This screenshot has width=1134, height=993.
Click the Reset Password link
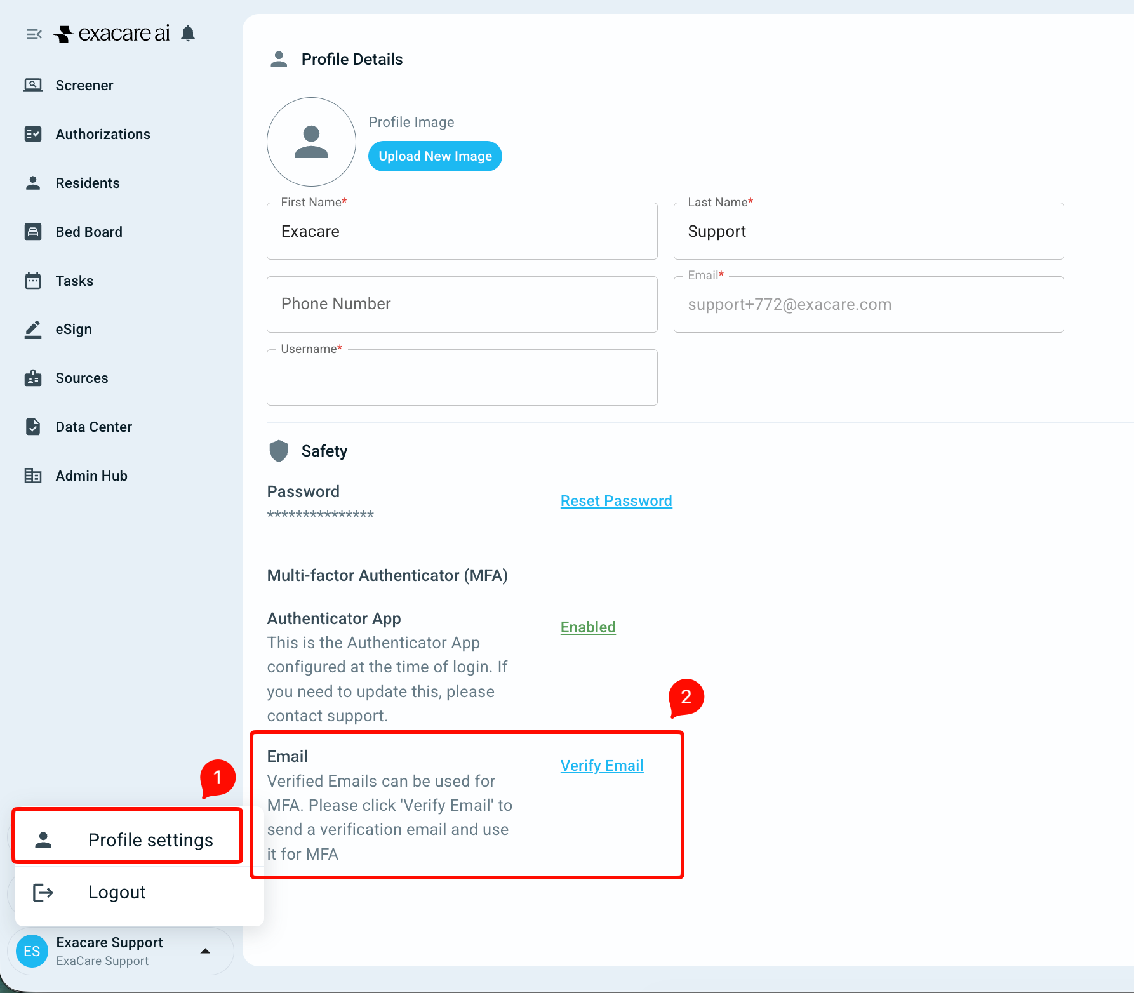pyautogui.click(x=616, y=501)
